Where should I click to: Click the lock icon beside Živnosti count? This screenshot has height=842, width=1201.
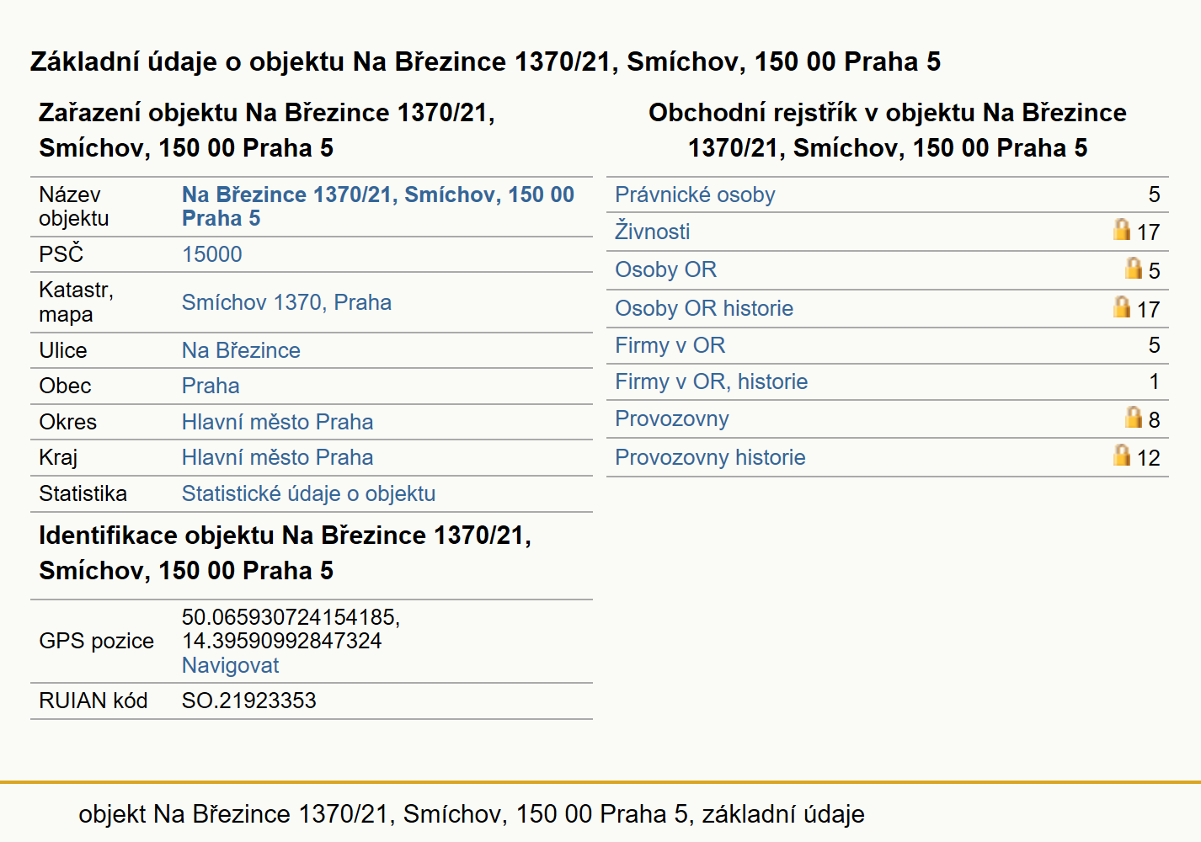tap(1121, 229)
